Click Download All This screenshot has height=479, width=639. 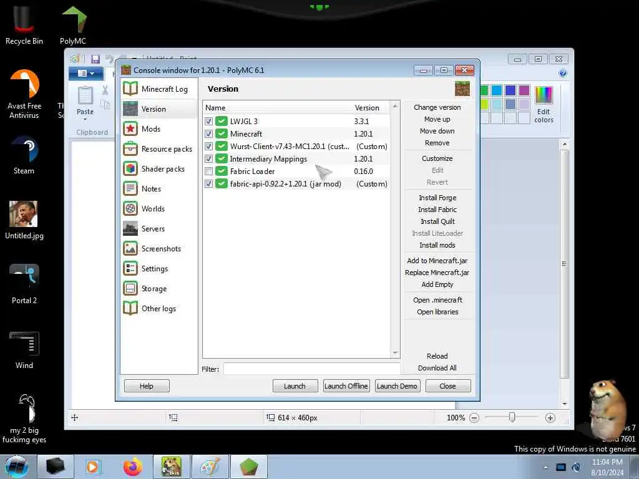point(437,368)
